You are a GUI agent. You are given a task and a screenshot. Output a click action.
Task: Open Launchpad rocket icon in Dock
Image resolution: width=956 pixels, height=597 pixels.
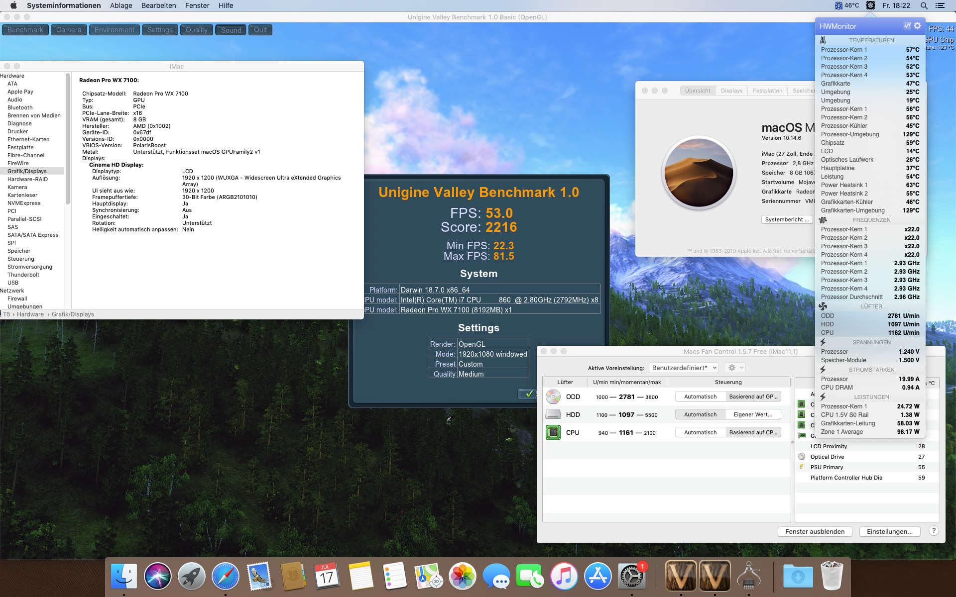tap(192, 576)
